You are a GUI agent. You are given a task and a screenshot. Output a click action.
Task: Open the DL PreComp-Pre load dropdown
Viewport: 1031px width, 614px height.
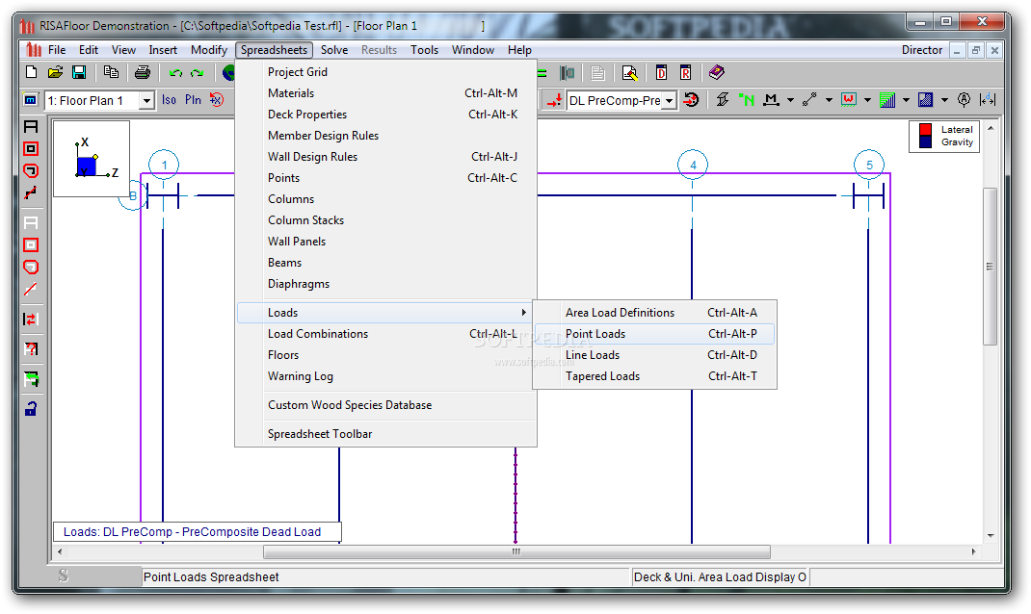click(669, 100)
